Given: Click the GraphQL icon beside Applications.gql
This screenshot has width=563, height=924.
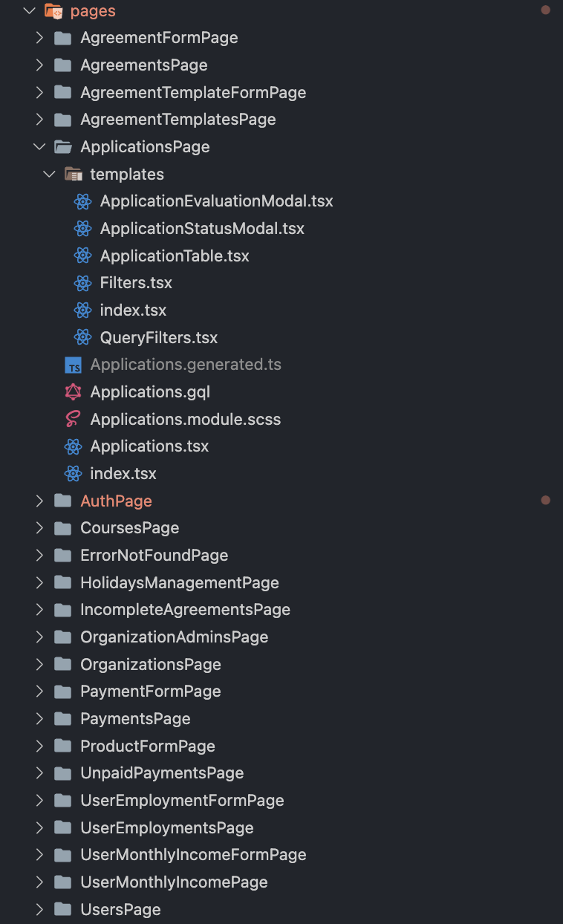Looking at the screenshot, I should pos(73,392).
